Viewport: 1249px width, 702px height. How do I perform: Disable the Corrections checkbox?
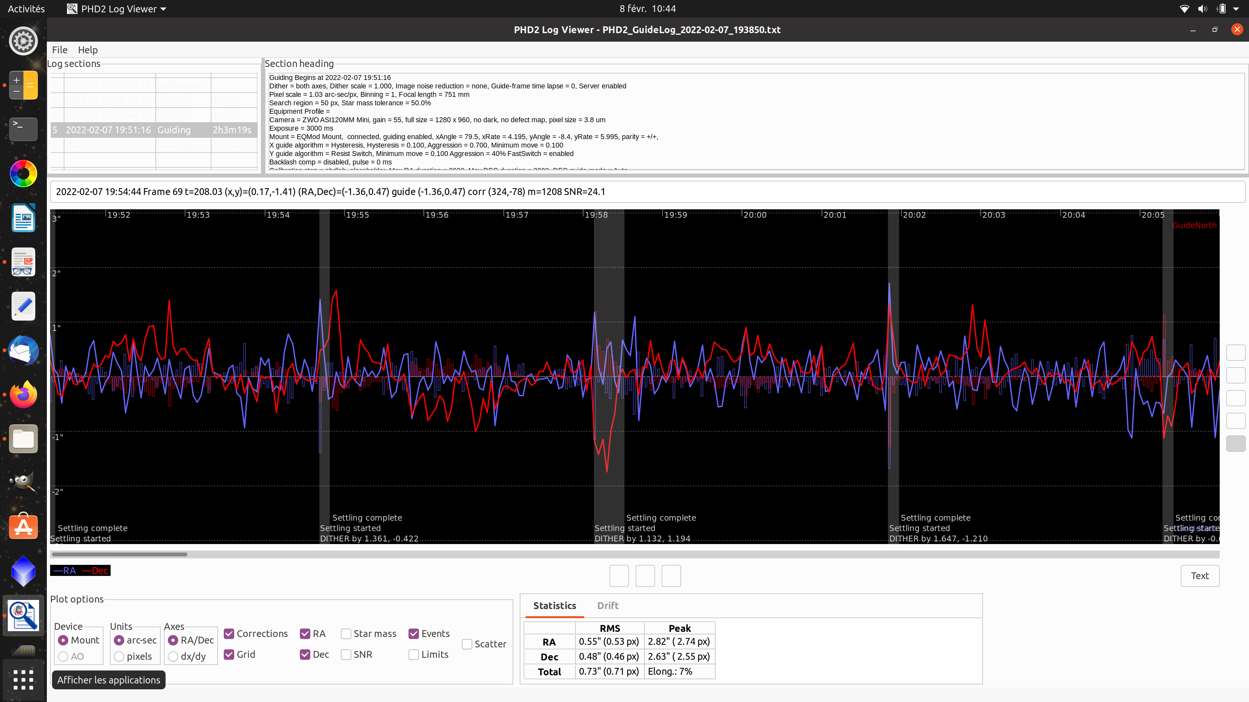coord(229,634)
